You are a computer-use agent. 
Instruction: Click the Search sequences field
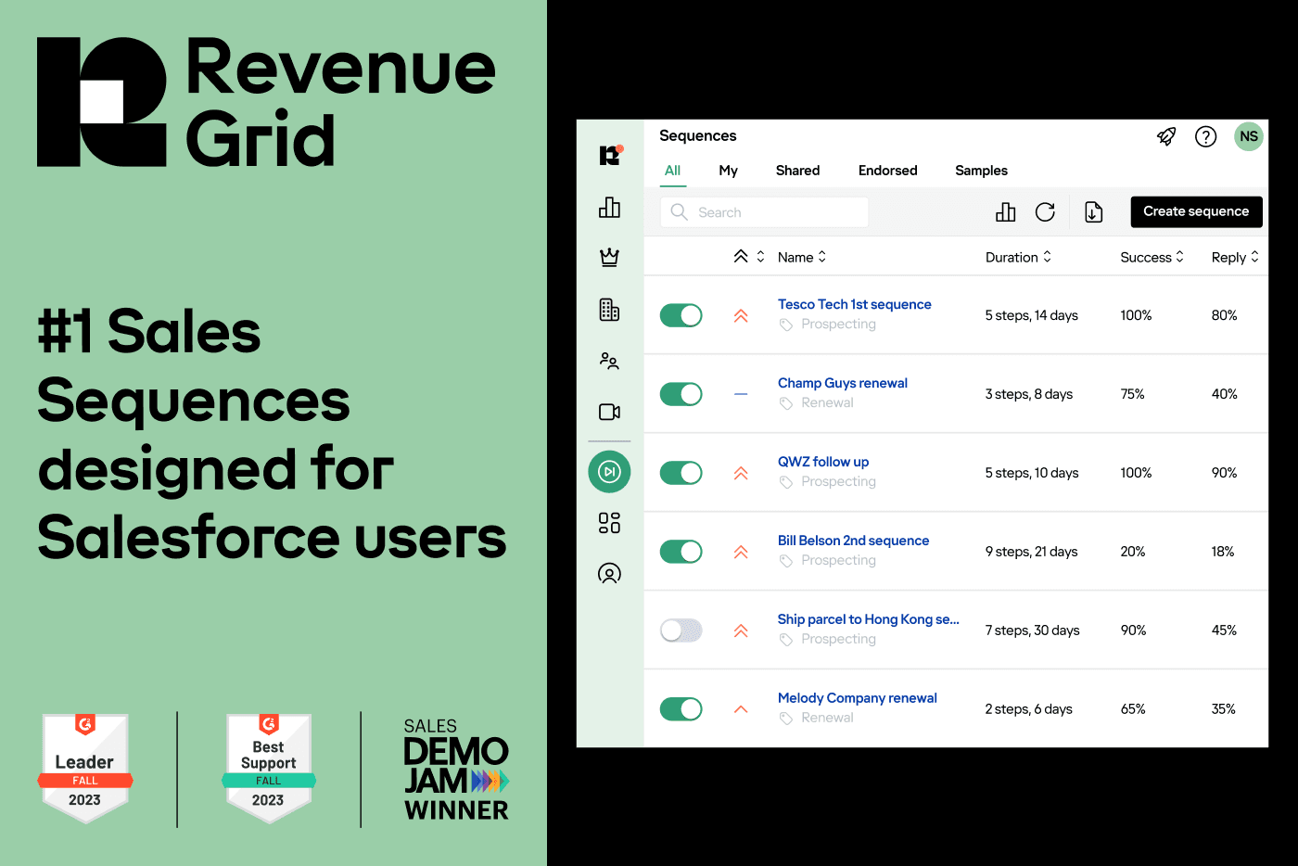[x=764, y=212]
